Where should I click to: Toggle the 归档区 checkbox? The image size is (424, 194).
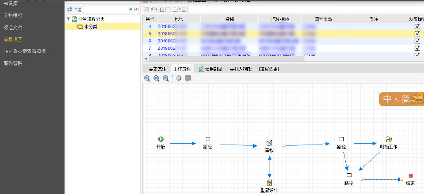[x=147, y=9]
